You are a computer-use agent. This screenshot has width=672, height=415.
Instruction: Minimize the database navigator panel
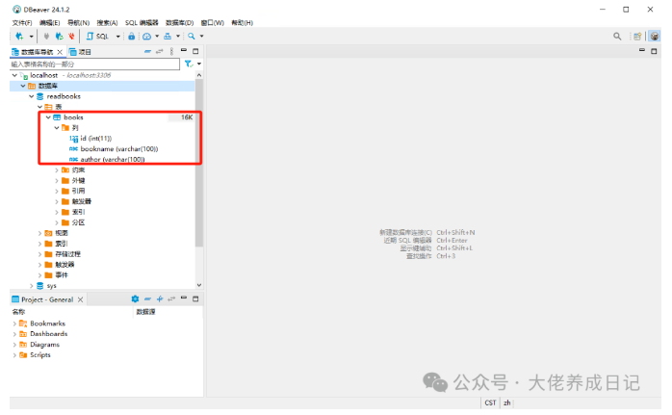(184, 51)
